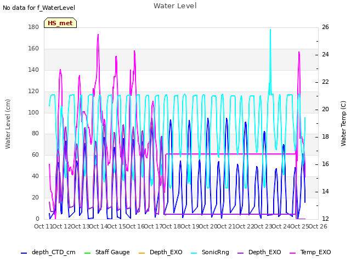Click the Oct 11 x-axis label

(x=43, y=226)
